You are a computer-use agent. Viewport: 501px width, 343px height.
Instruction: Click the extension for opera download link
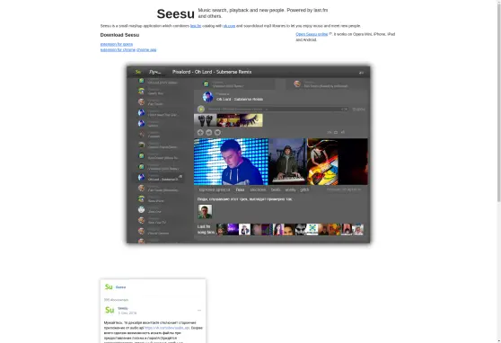coord(117,44)
